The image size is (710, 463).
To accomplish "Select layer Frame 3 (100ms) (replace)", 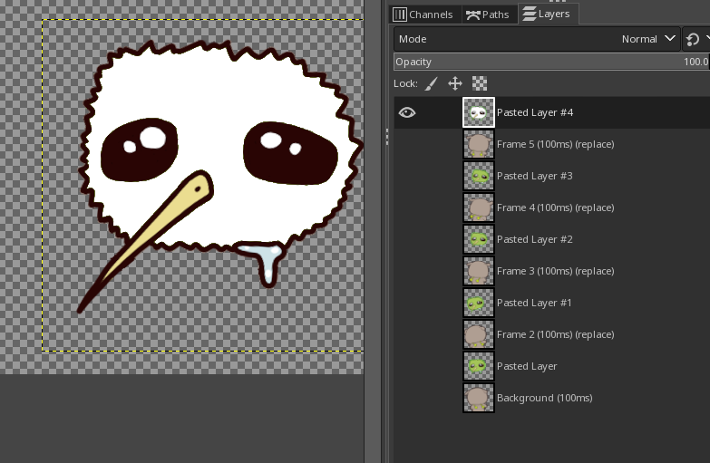I will click(x=555, y=271).
